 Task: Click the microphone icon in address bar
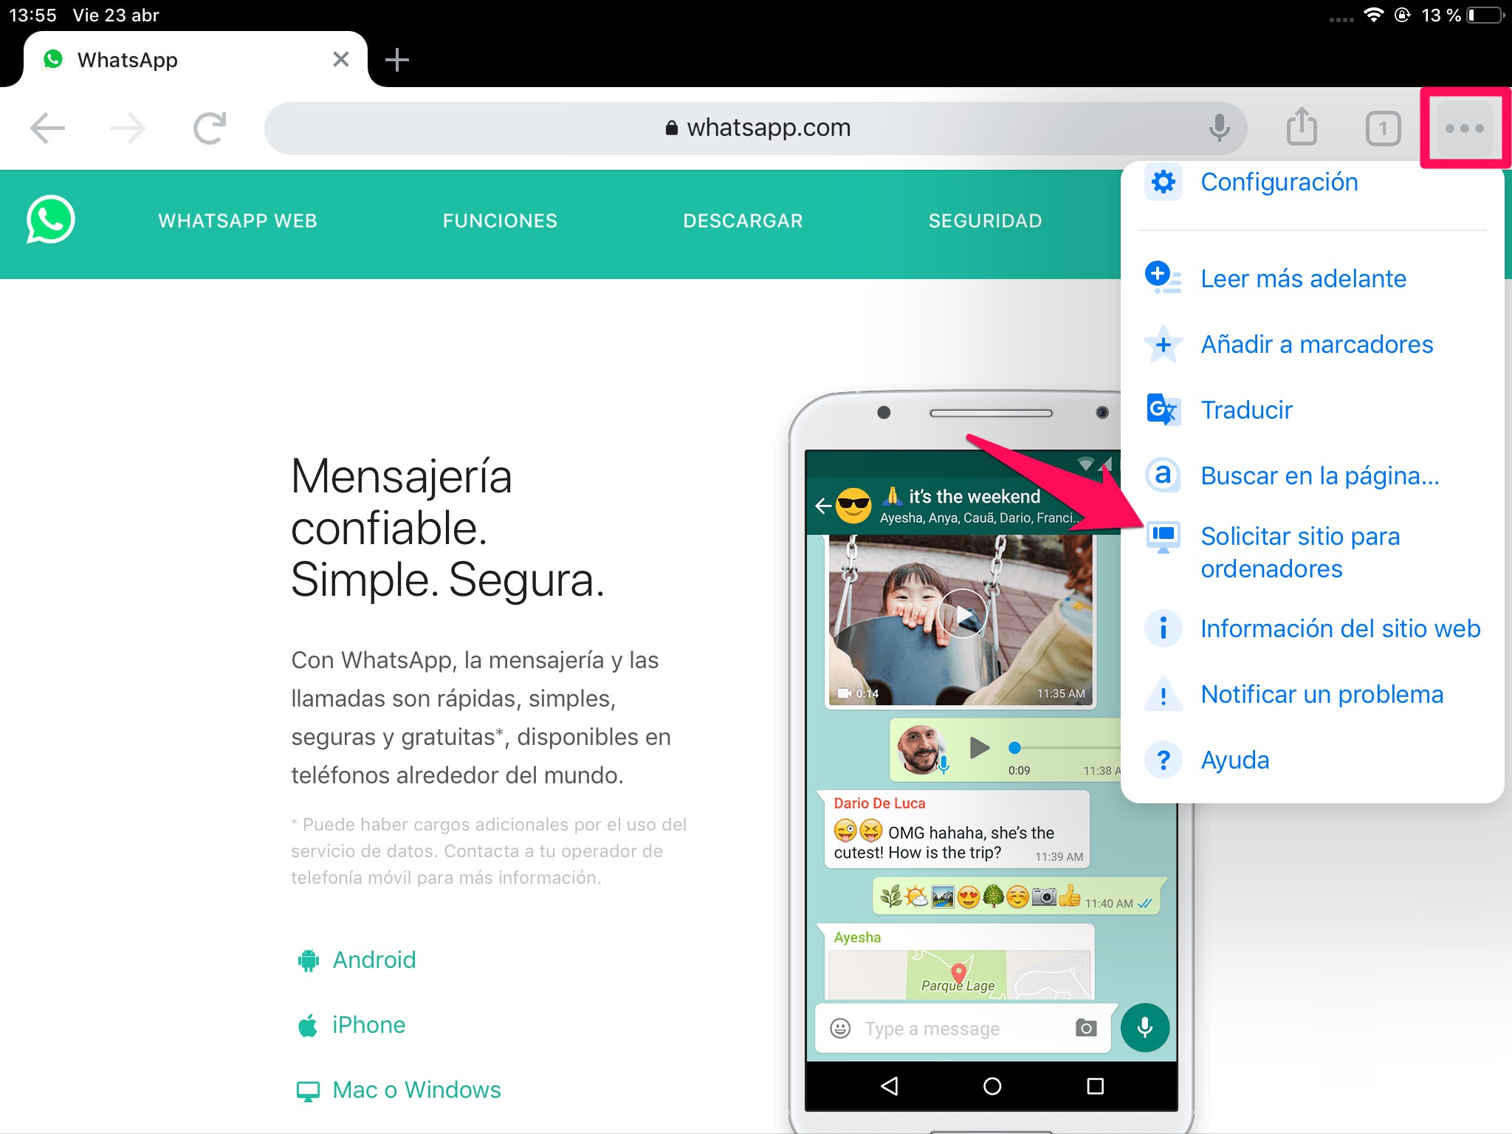1219,128
